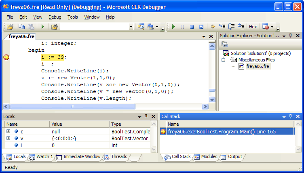Image resolution: width=304 pixels, height=173 pixels.
Task: Click the Step Out icon
Action: tap(241, 27)
